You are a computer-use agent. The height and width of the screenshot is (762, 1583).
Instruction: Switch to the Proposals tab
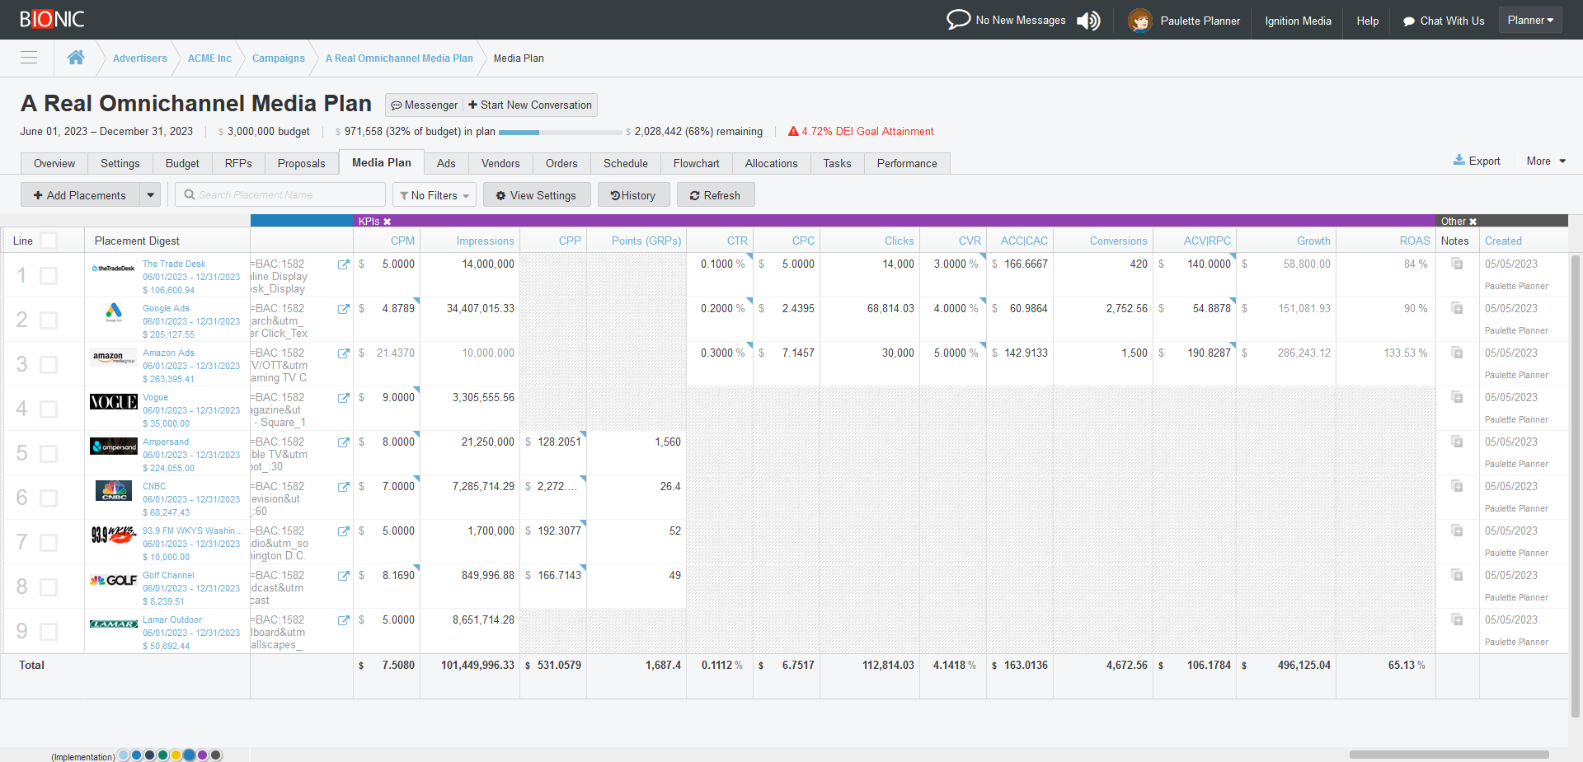click(301, 163)
